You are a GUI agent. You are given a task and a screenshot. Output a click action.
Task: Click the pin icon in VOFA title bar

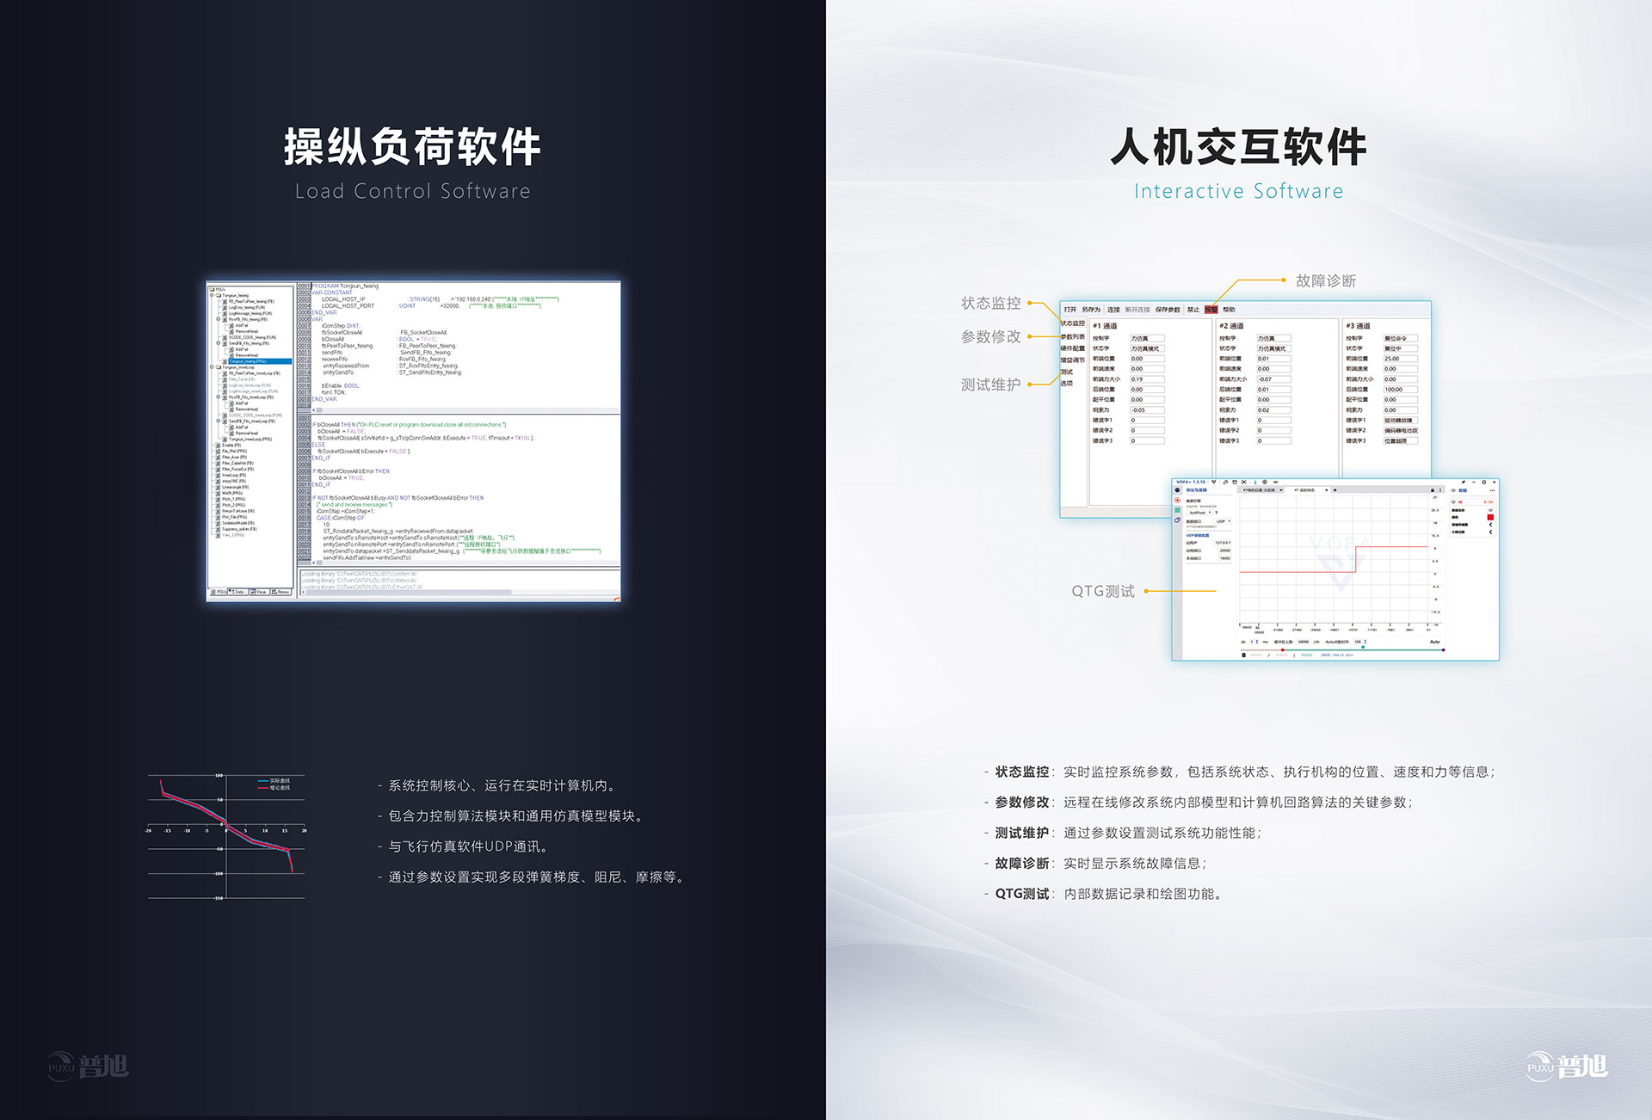click(1464, 482)
